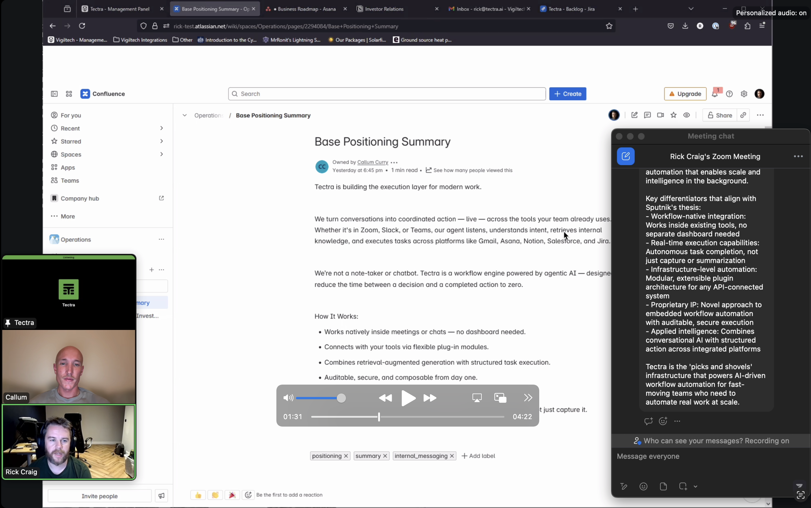This screenshot has width=811, height=508.
Task: Add emoji reaction to chat message
Action: point(663,421)
